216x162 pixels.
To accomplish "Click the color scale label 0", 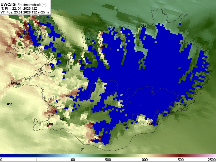I will (x=1, y=160).
